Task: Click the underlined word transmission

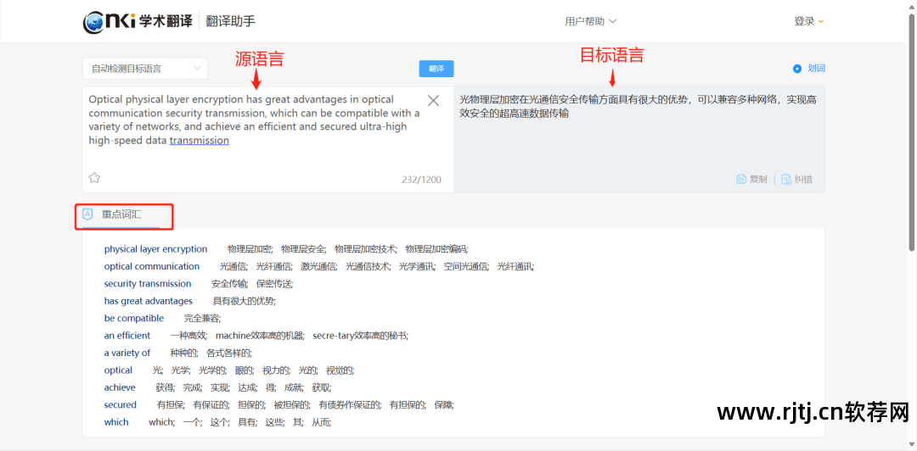Action: (x=199, y=141)
